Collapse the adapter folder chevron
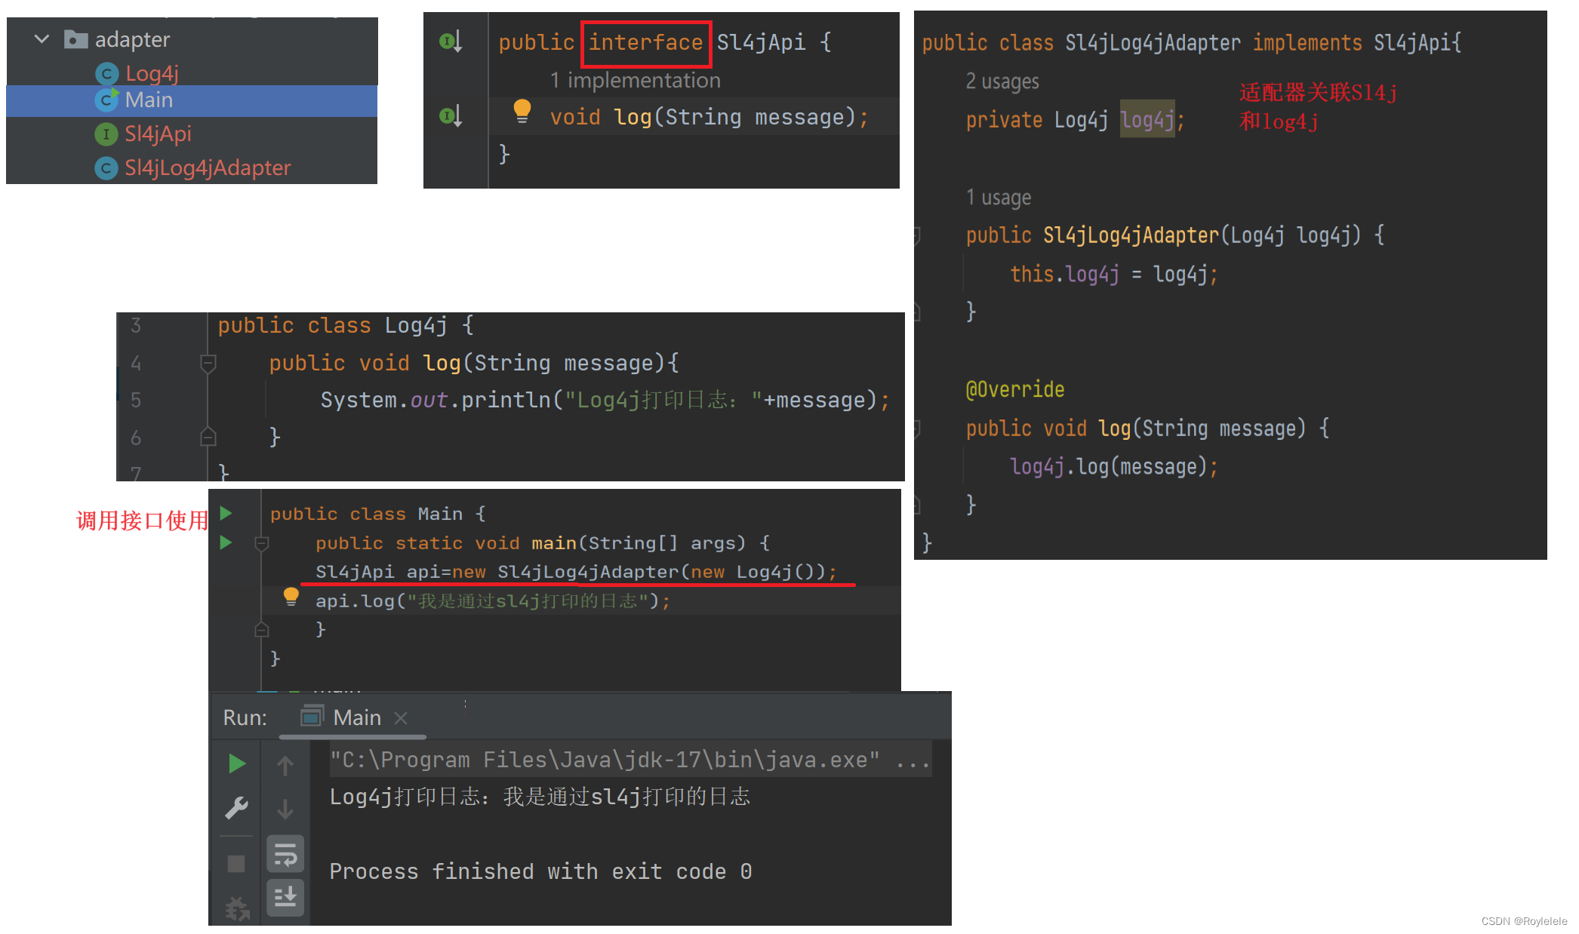This screenshot has height=934, width=1579. click(42, 38)
